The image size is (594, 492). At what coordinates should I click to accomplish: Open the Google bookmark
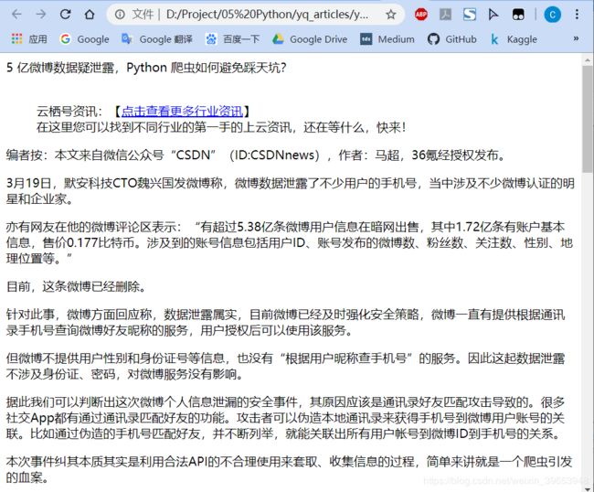[x=84, y=39]
